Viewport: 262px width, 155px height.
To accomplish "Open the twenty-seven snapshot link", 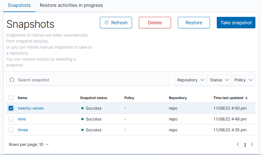I will 31,108.
